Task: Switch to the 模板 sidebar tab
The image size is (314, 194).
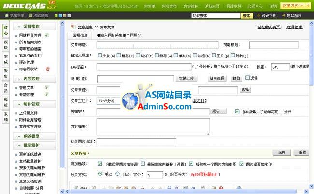Action: pyautogui.click(x=6, y=102)
